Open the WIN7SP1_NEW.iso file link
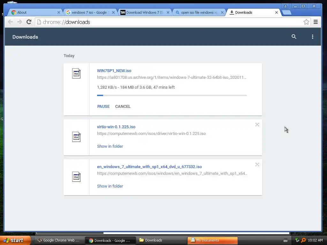 click(114, 71)
